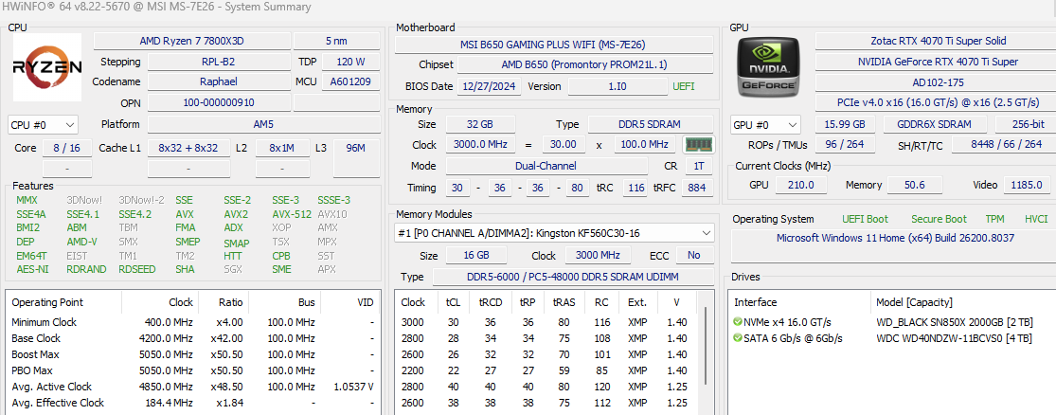Screen dimensions: 1056x415
Task: Click the Raphael codename field
Action: click(218, 82)
